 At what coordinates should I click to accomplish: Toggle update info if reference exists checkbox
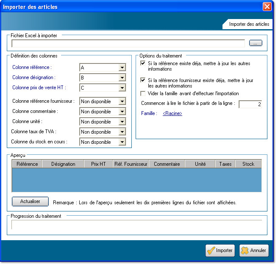pyautogui.click(x=143, y=63)
